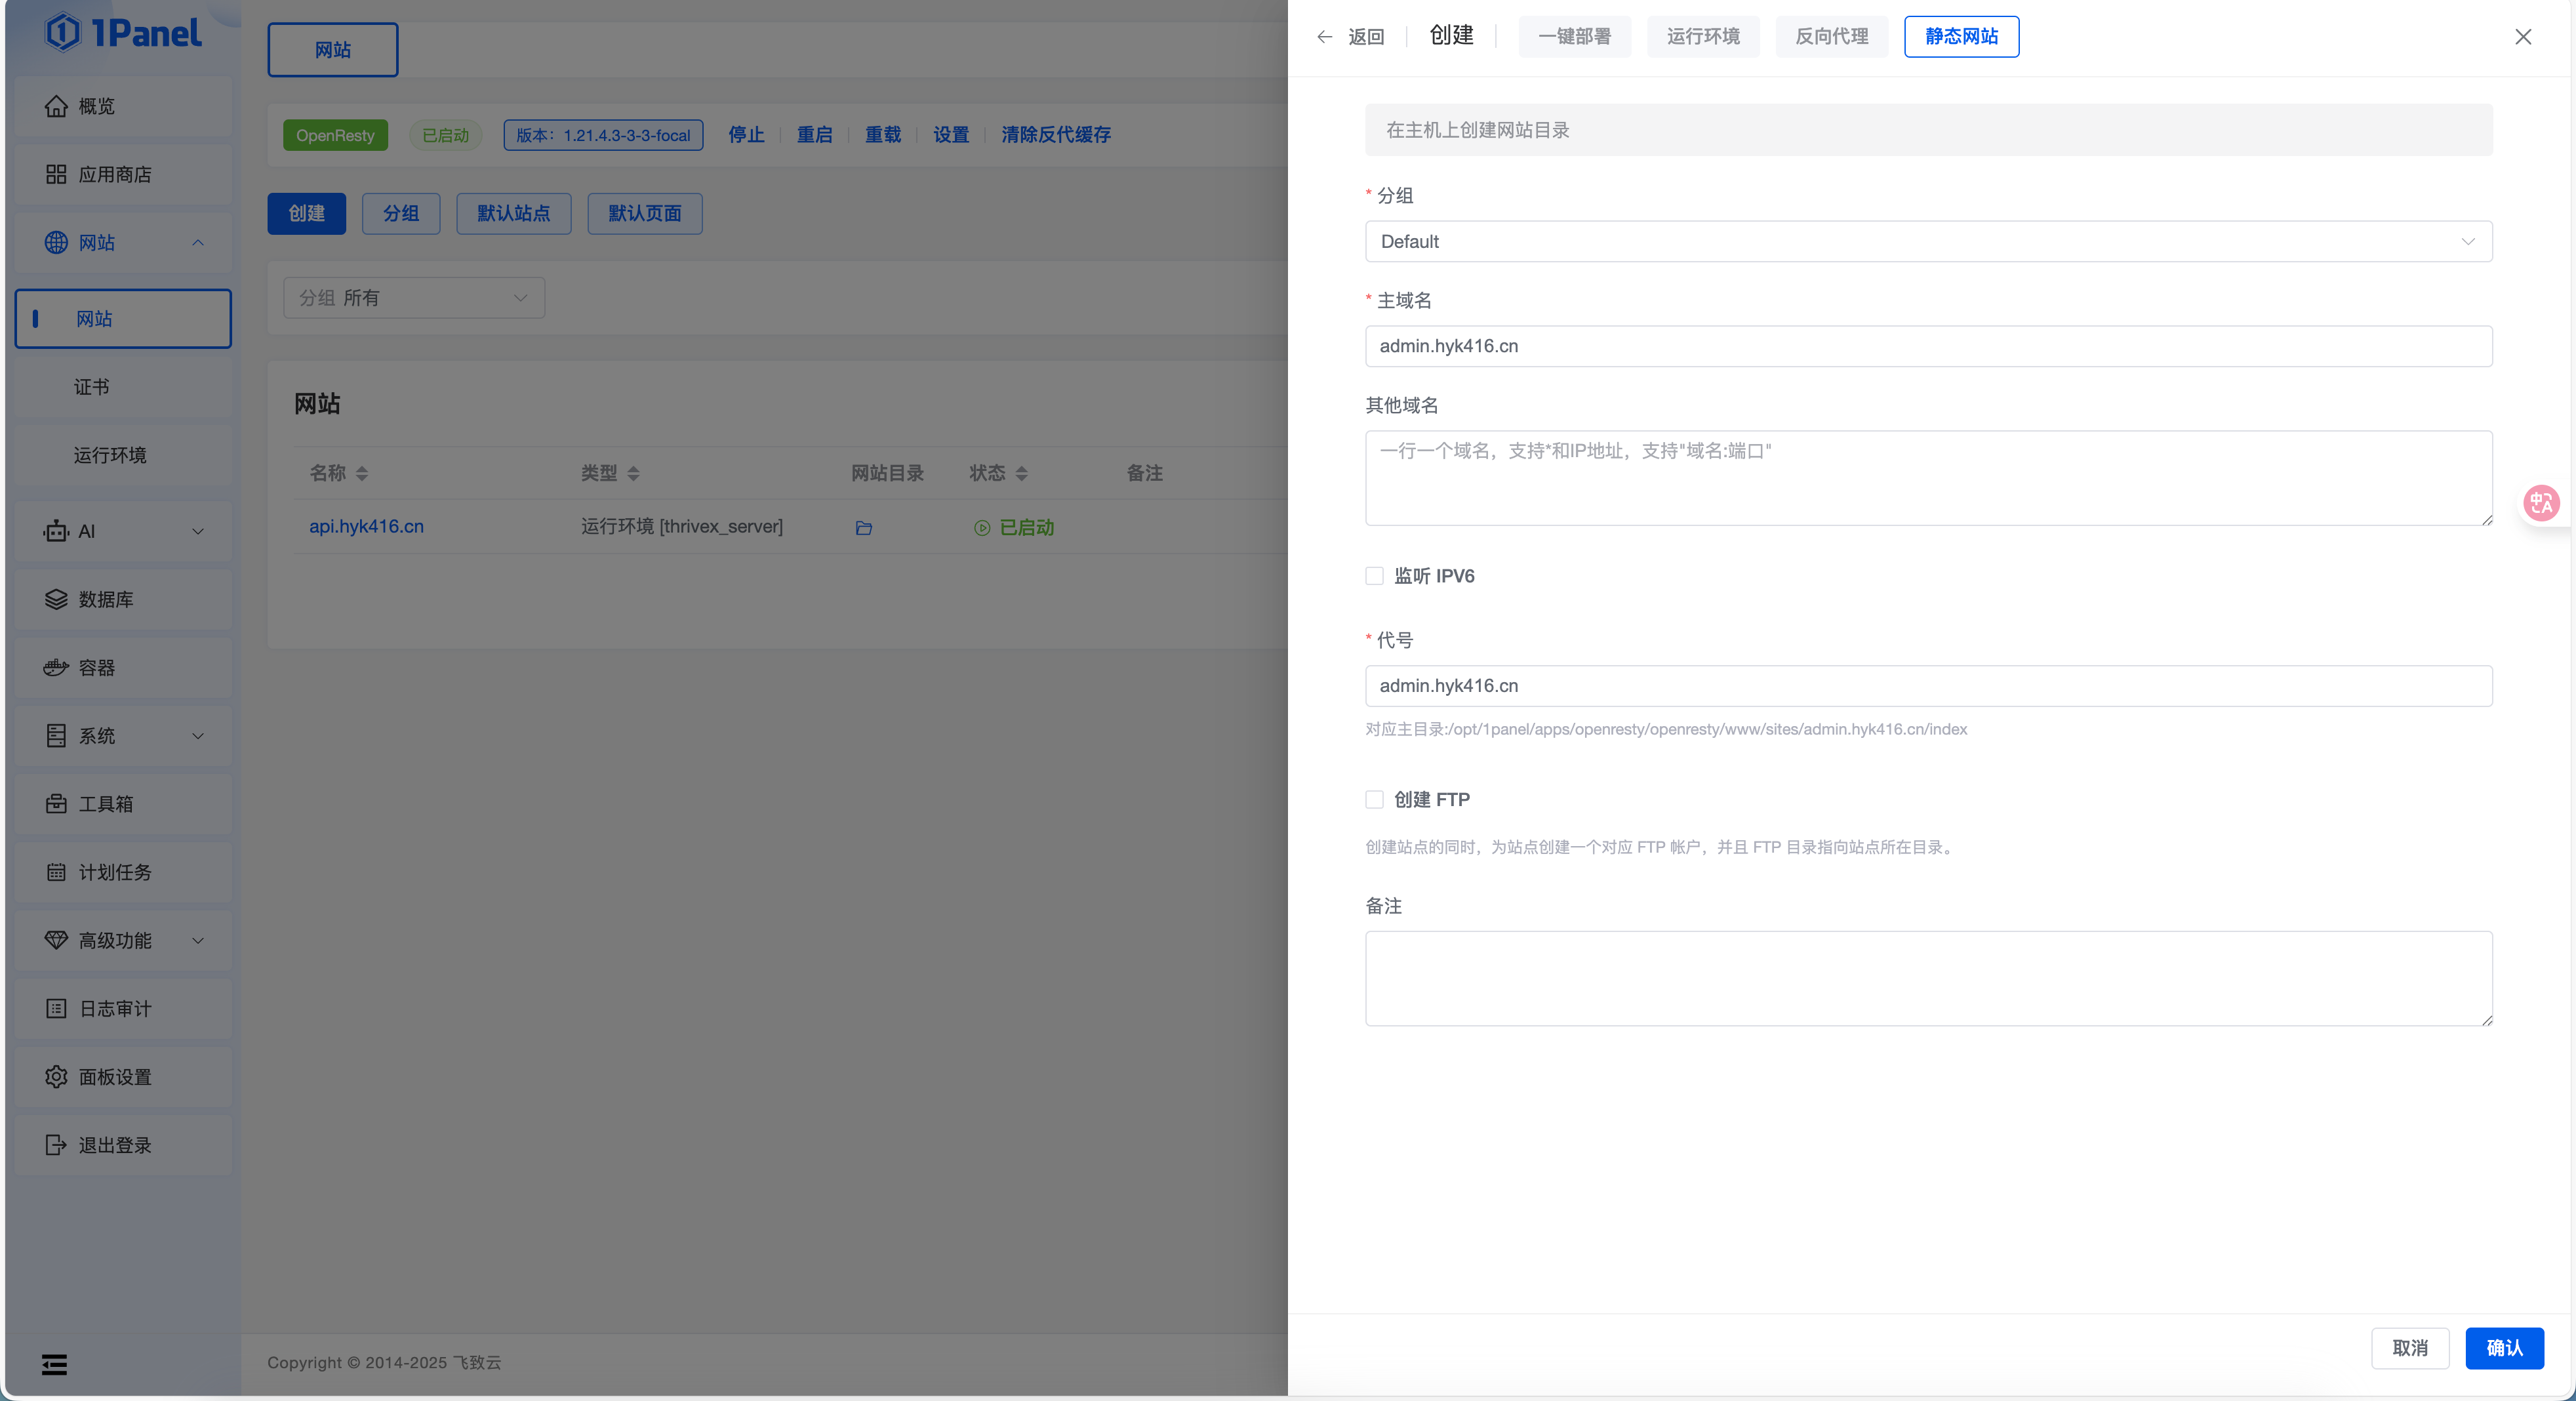Switch to the 反向代理 tab
The image size is (2576, 1401).
[1831, 37]
